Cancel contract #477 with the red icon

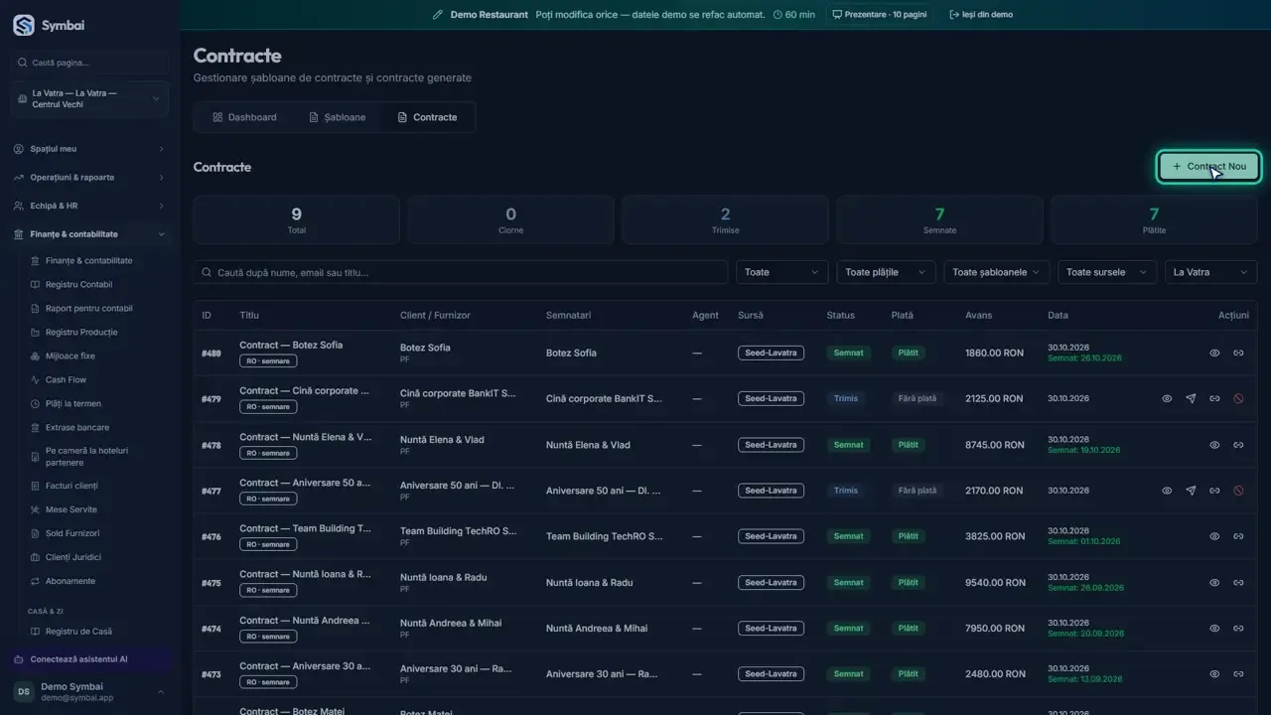1238,491
